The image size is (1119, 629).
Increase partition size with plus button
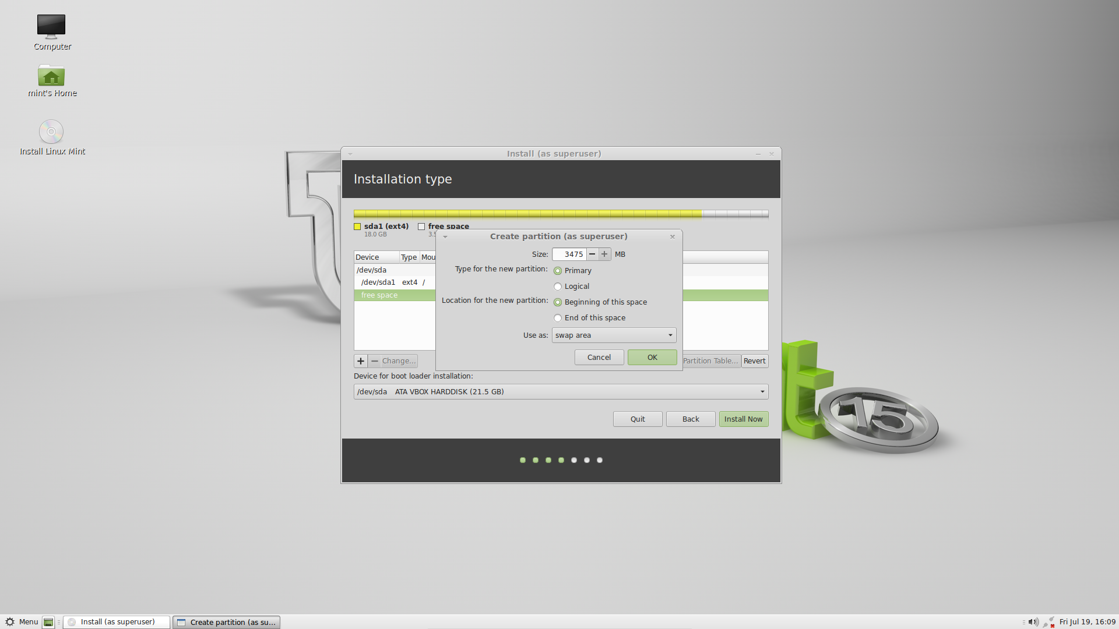[x=604, y=255]
